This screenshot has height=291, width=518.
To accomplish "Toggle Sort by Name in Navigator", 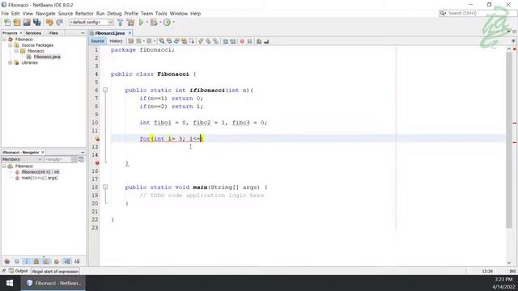I will click(67, 261).
